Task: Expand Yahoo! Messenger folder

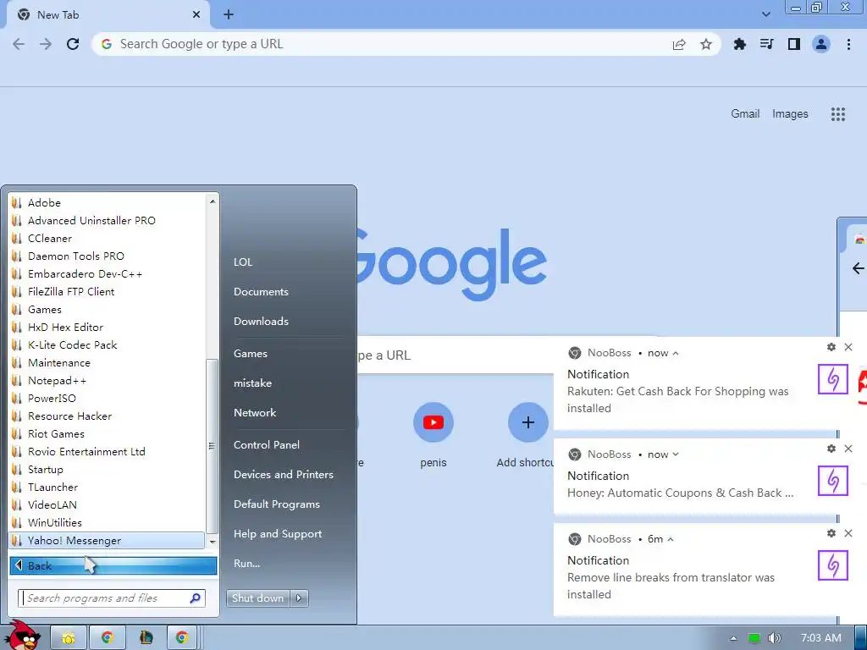Action: [108, 541]
